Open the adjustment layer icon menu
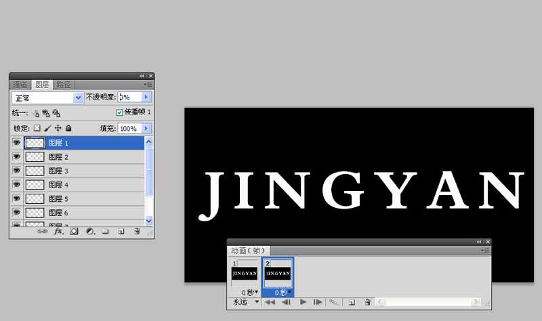542x321 pixels. click(x=90, y=232)
